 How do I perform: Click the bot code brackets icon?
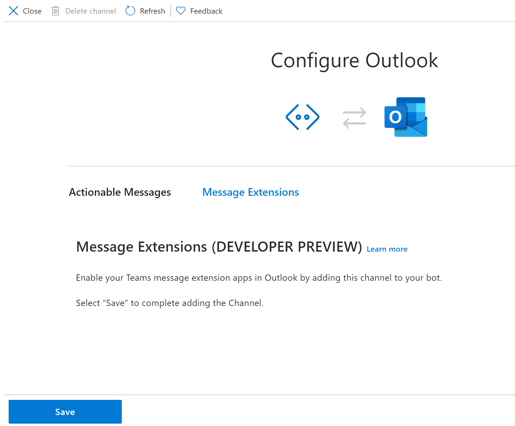click(x=302, y=117)
